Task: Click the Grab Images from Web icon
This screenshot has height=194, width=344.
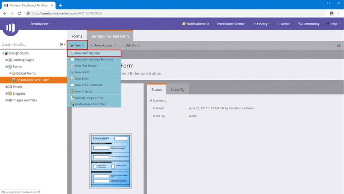Action: coord(72,104)
